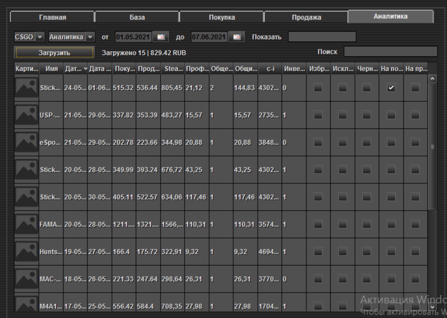The height and width of the screenshot is (318, 447).
Task: Click the image placeholder in the eSports row
Action: [27, 142]
